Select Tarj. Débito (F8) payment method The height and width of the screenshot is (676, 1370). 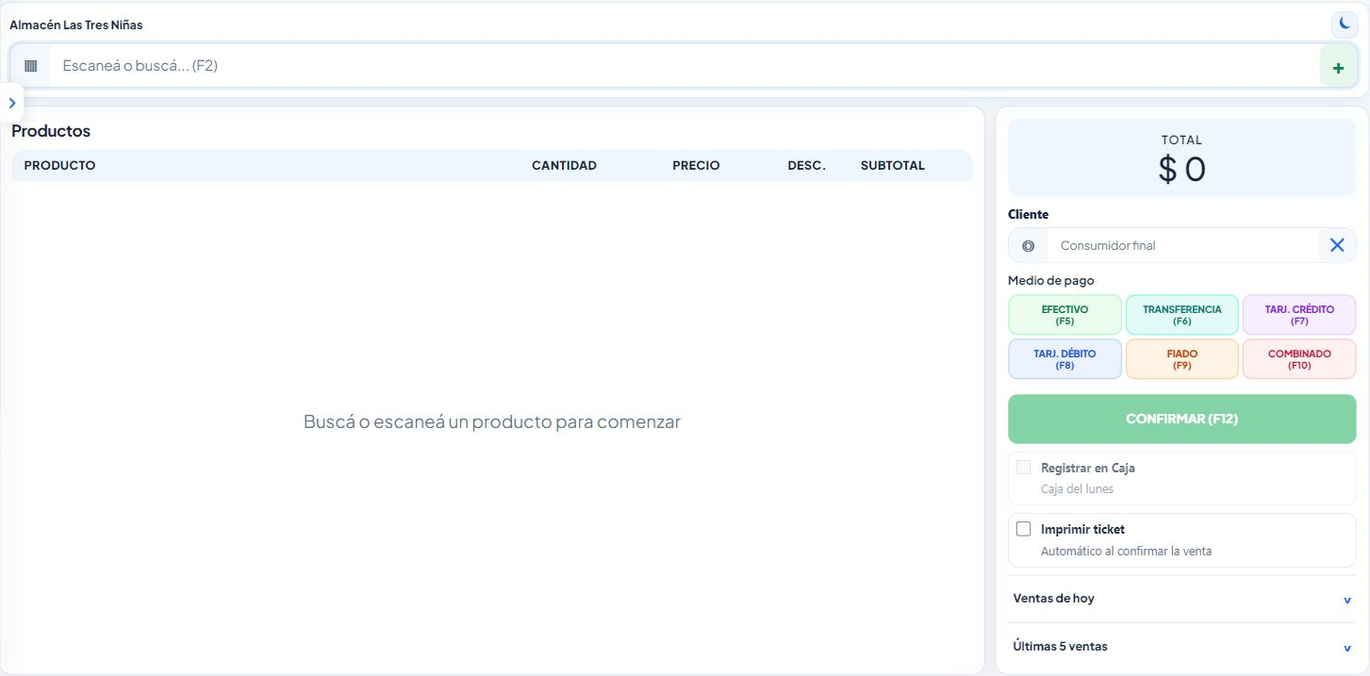pyautogui.click(x=1065, y=359)
